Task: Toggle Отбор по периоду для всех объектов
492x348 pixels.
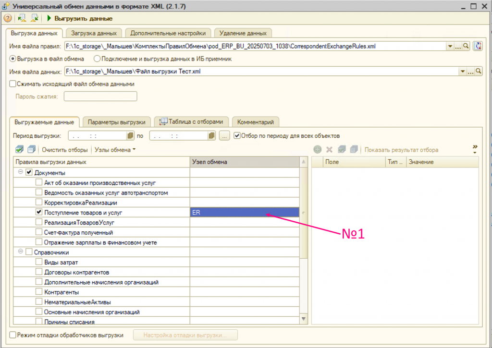Action: point(237,136)
